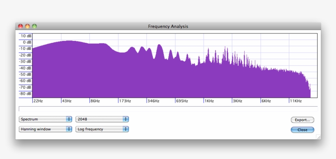This screenshot has height=159, width=336.
Task: Click the 173Hz axis label
Action: [x=125, y=101]
